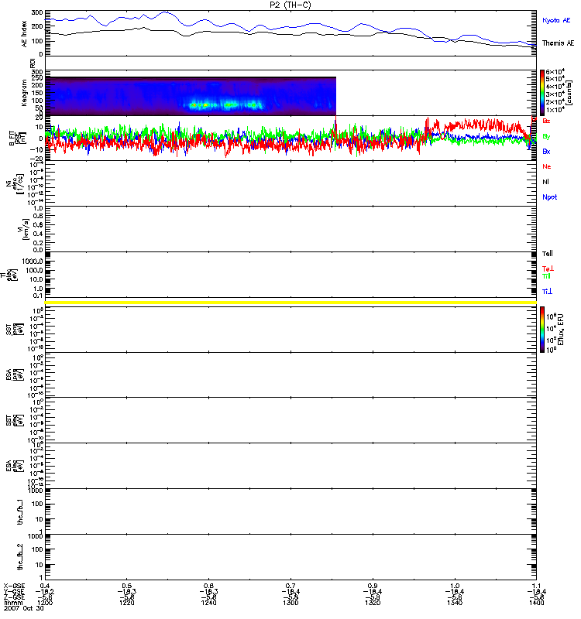This screenshot has height=619, width=581.
Task: Select the green "By" legend label
Action: click(546, 136)
